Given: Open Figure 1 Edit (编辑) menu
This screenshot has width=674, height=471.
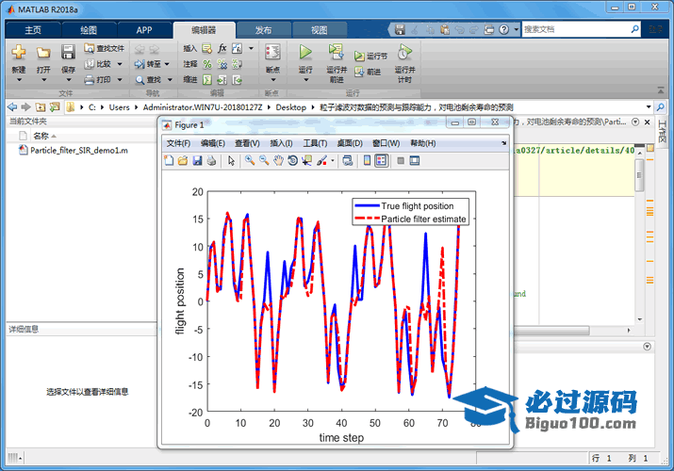Looking at the screenshot, I should click(x=213, y=143).
